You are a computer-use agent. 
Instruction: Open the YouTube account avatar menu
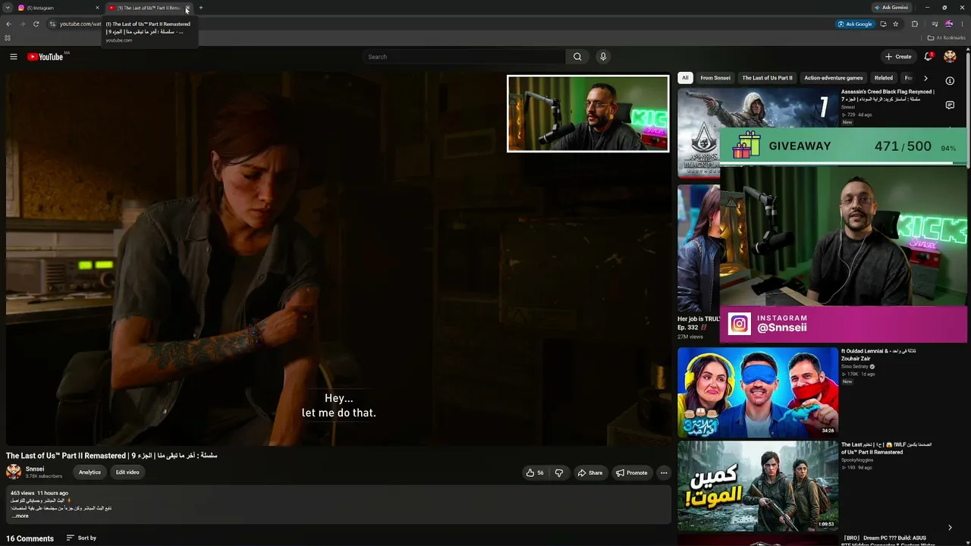(x=950, y=57)
